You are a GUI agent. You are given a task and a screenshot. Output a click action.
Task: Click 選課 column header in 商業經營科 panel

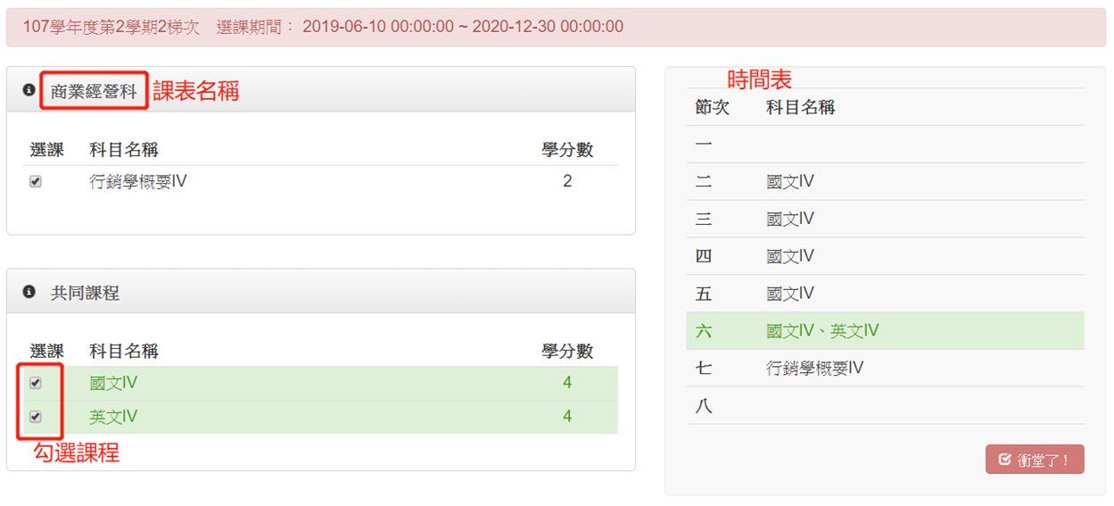click(x=47, y=150)
